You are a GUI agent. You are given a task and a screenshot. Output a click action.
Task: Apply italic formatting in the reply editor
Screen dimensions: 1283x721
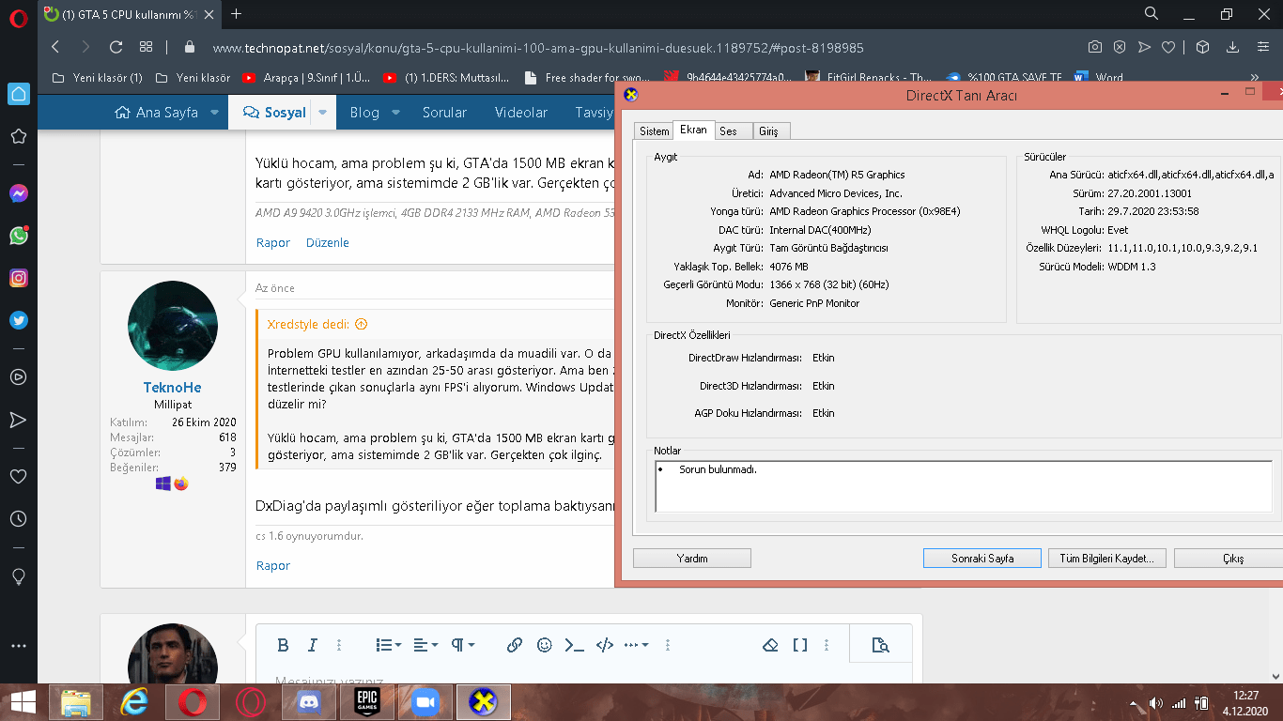313,645
